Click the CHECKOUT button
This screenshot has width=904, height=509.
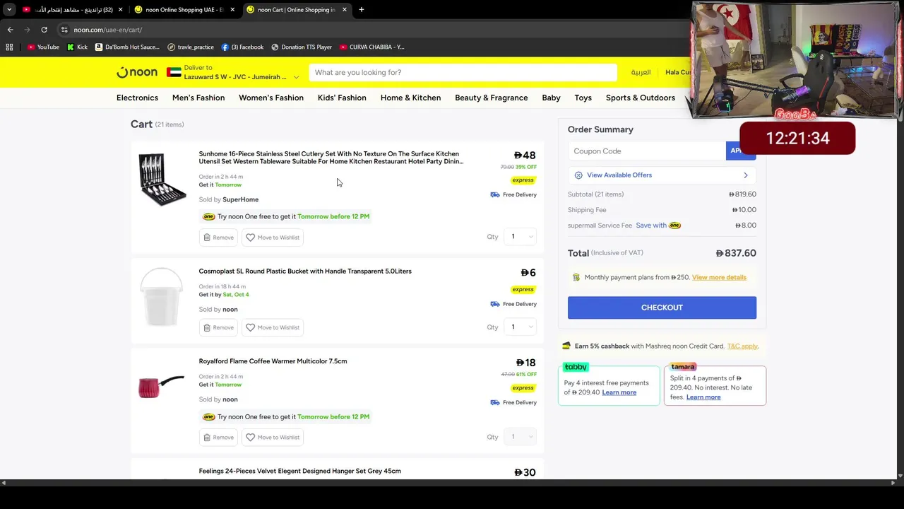coord(662,308)
